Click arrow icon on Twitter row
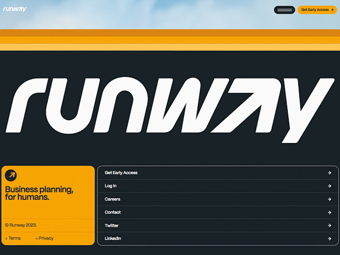The height and width of the screenshot is (255, 340). pos(329,226)
